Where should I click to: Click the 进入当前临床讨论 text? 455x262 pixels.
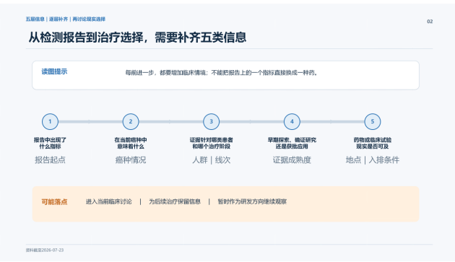point(109,201)
